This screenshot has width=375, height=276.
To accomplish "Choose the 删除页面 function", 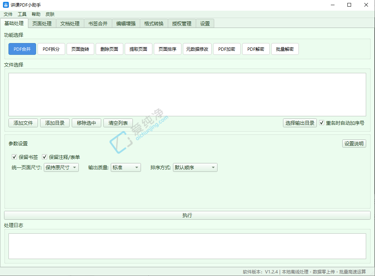I will (109, 49).
